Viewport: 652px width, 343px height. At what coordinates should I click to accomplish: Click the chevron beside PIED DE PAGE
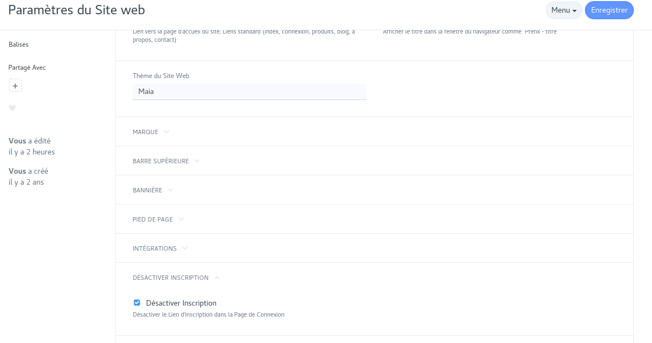tap(181, 219)
